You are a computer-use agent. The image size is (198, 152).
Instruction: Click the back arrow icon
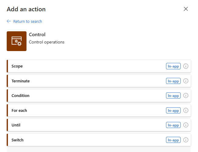click(9, 21)
